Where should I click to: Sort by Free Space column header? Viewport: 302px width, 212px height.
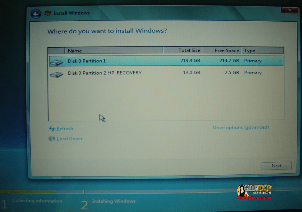tap(222, 50)
